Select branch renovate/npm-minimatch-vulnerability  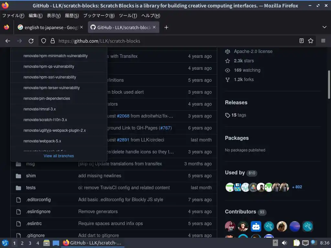(59, 56)
